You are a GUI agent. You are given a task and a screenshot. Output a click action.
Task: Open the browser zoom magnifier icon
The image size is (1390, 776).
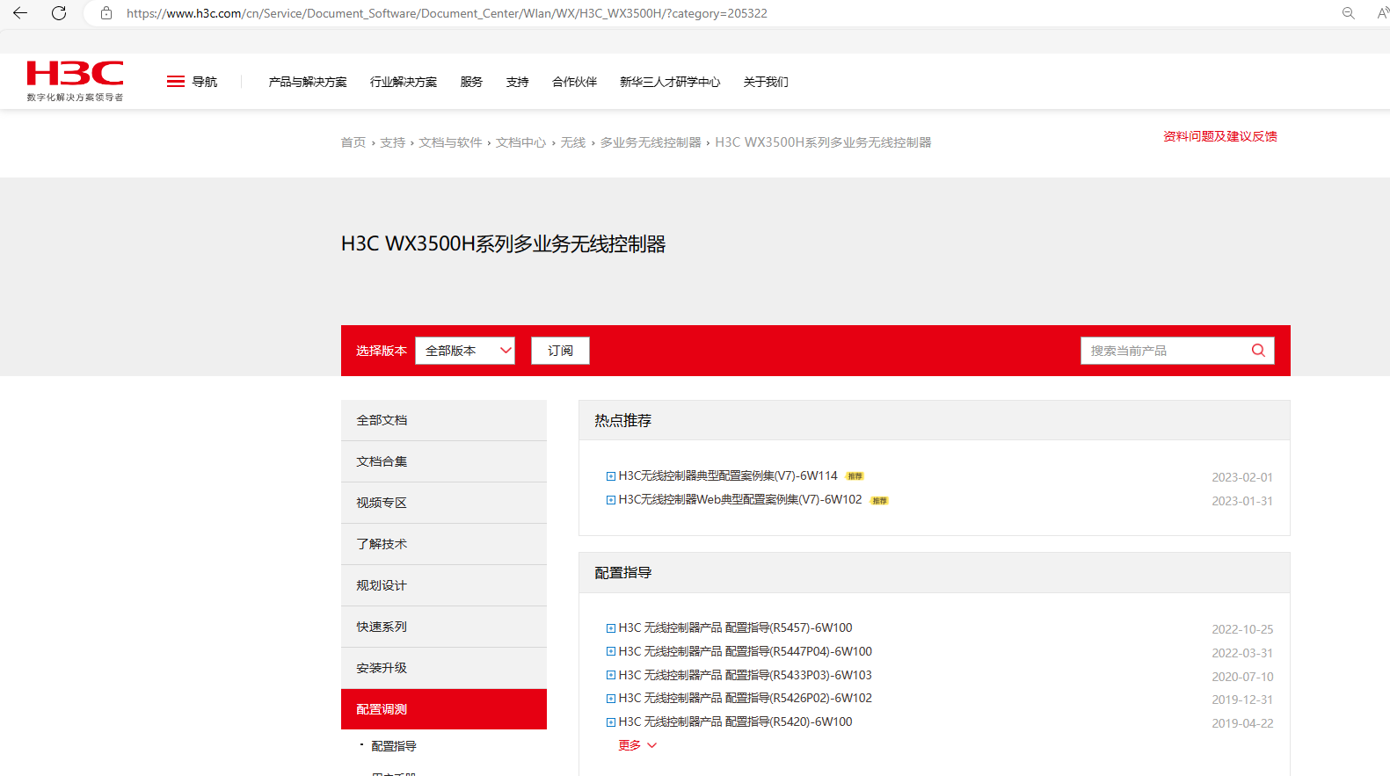[1348, 13]
